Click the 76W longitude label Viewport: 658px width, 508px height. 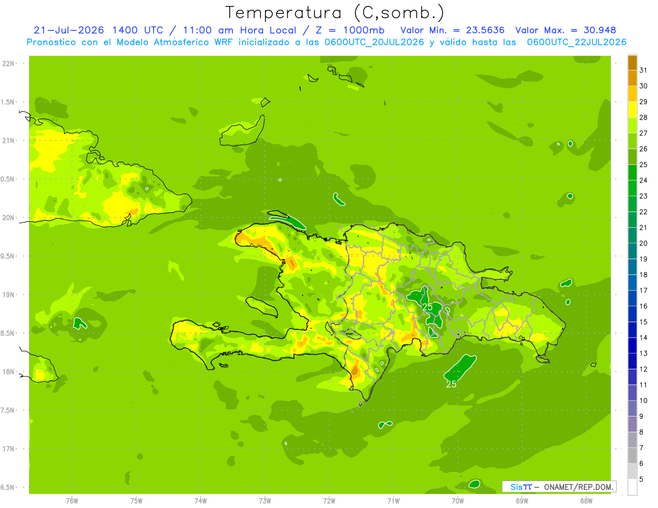click(72, 500)
